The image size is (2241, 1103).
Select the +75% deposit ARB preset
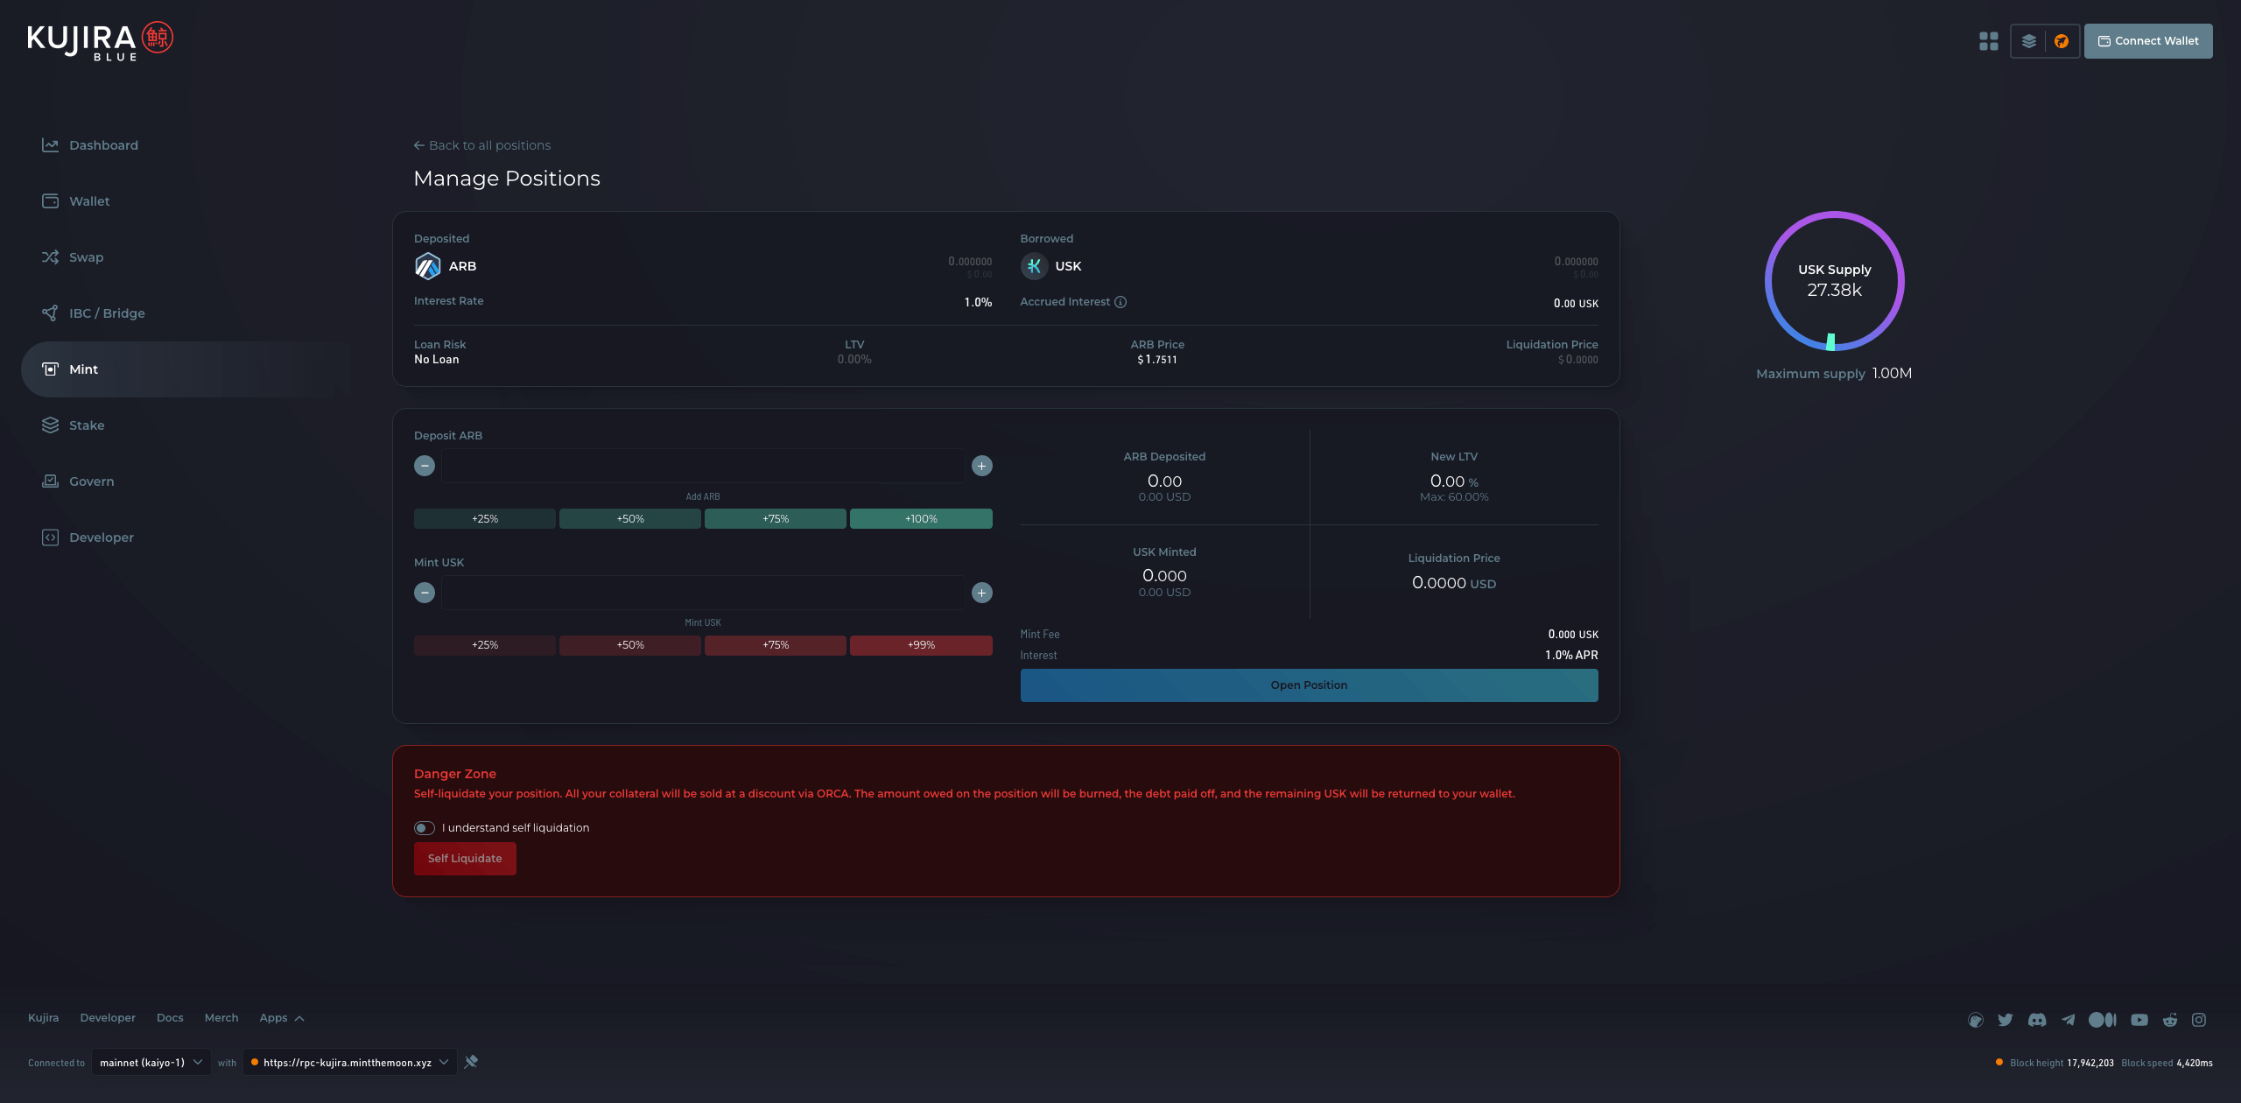[775, 519]
